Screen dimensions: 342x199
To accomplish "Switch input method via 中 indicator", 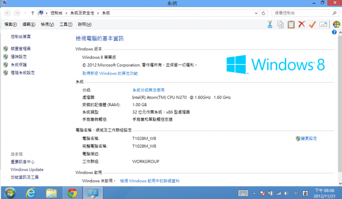I will pos(296,193).
